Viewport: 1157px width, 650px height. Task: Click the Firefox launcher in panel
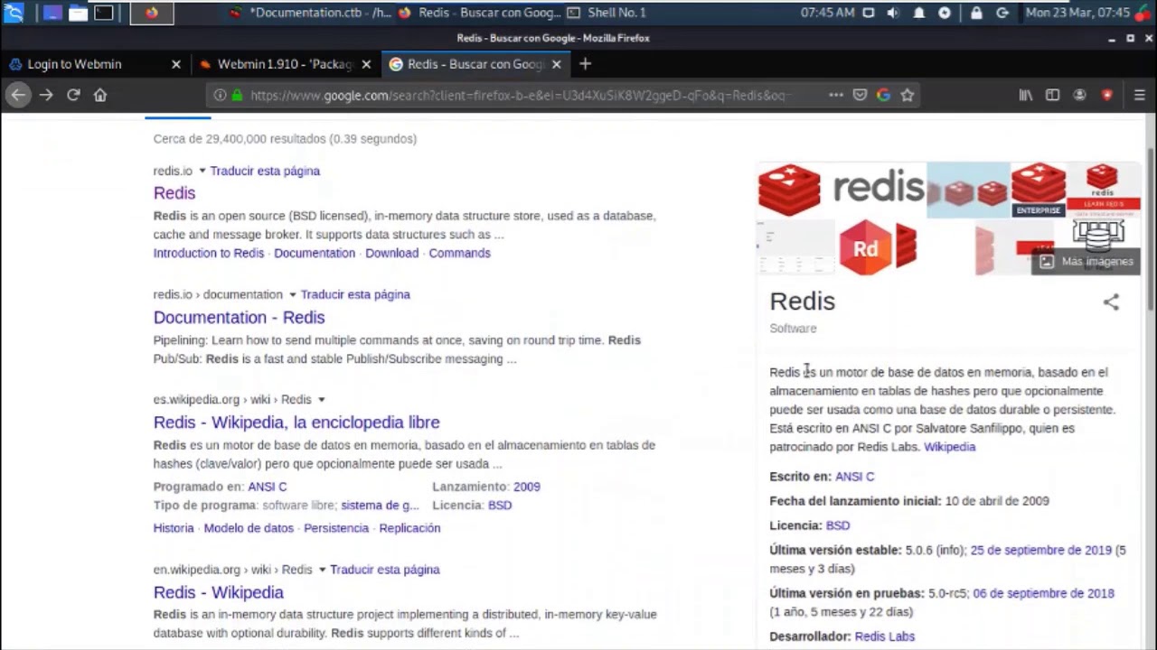pos(151,13)
